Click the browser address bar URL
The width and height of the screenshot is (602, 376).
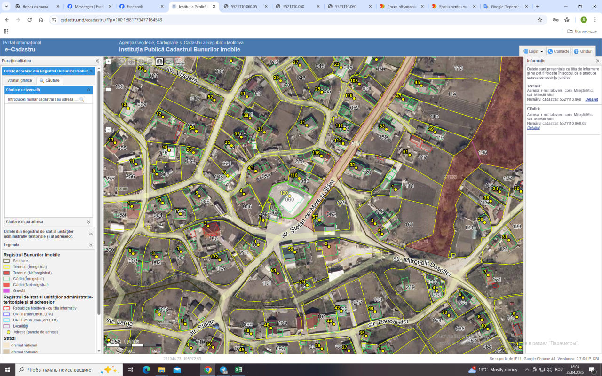point(111,20)
